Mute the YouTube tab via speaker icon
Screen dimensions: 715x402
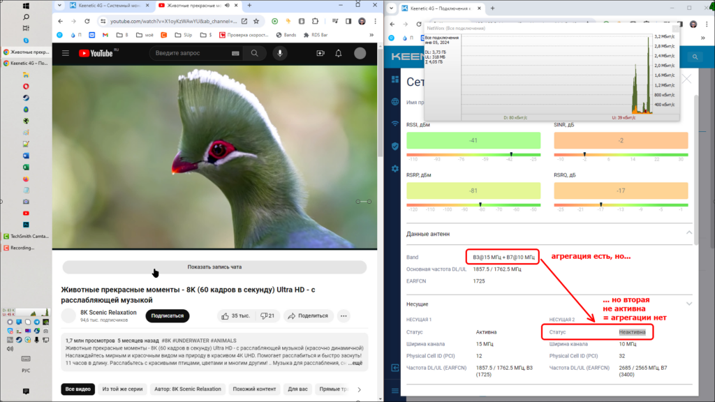(227, 6)
